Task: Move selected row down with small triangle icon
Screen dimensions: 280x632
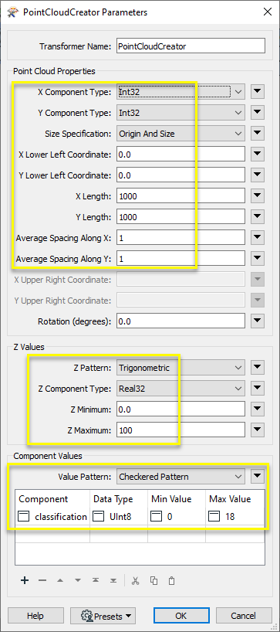Action: point(78,580)
